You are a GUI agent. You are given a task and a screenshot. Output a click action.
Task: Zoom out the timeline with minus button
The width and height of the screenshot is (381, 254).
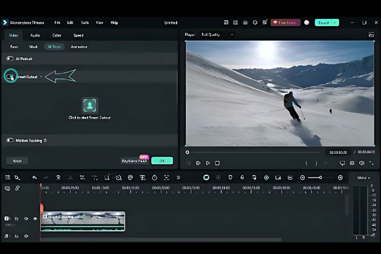point(303,177)
